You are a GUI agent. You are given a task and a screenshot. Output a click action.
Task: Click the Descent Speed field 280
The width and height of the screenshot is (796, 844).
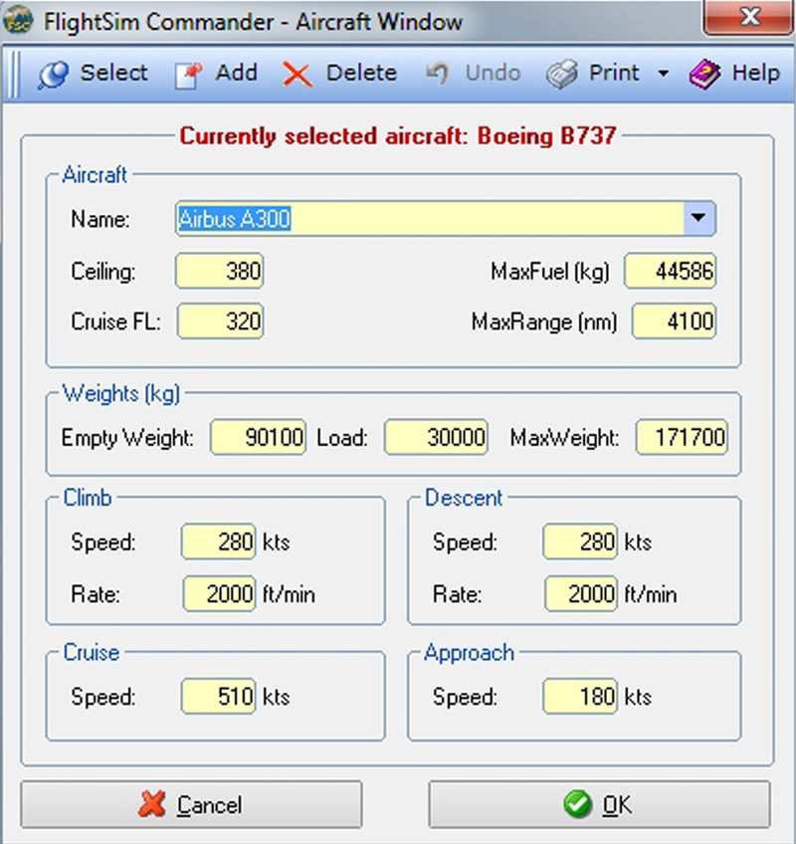pyautogui.click(x=580, y=541)
